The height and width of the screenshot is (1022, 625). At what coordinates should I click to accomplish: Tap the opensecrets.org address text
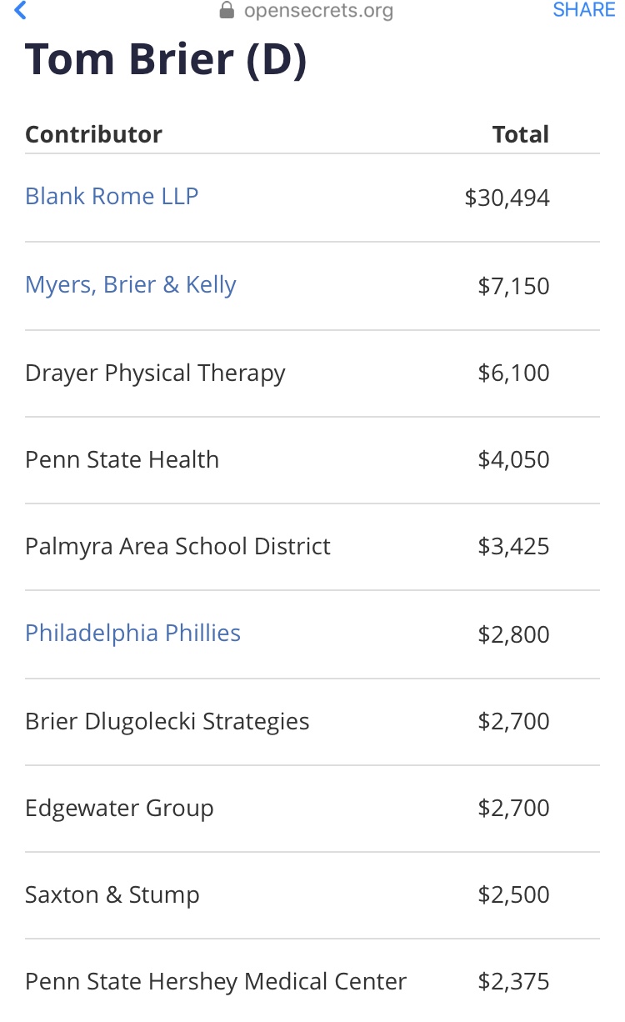pos(318,11)
